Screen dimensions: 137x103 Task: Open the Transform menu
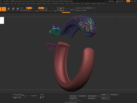tap(88, 3)
